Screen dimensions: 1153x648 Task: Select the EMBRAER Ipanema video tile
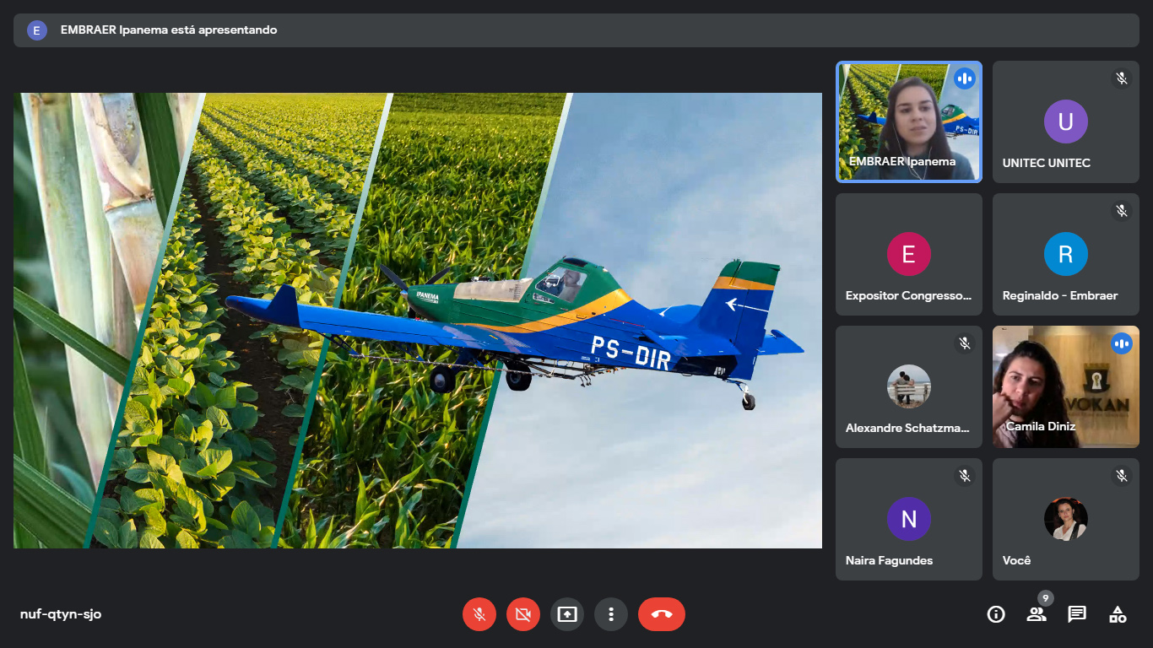coord(908,121)
